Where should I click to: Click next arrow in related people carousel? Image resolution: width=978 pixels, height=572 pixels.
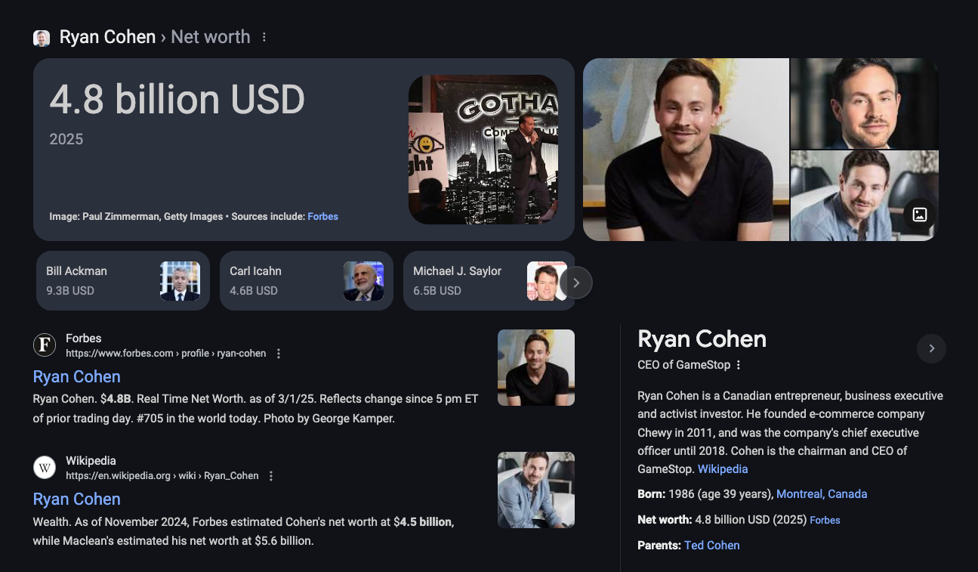(x=576, y=283)
